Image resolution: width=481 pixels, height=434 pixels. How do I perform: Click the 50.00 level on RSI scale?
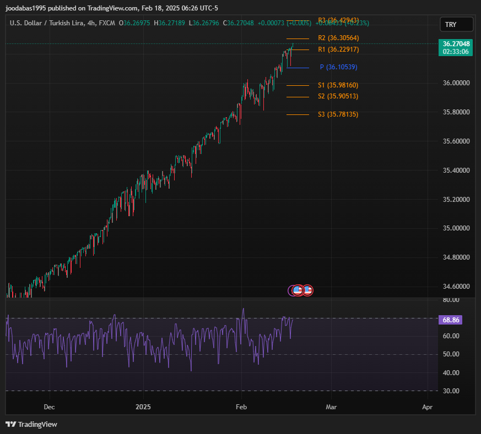tap(450, 354)
